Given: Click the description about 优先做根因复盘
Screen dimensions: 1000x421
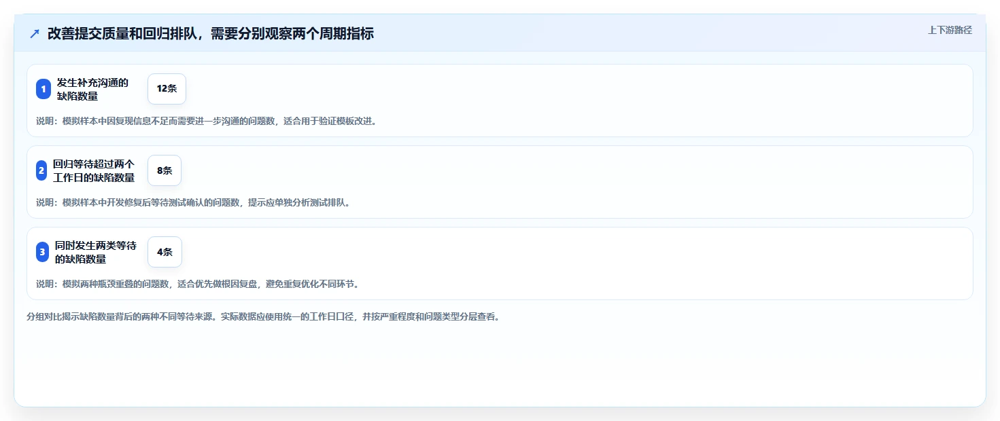Looking at the screenshot, I should (x=197, y=284).
